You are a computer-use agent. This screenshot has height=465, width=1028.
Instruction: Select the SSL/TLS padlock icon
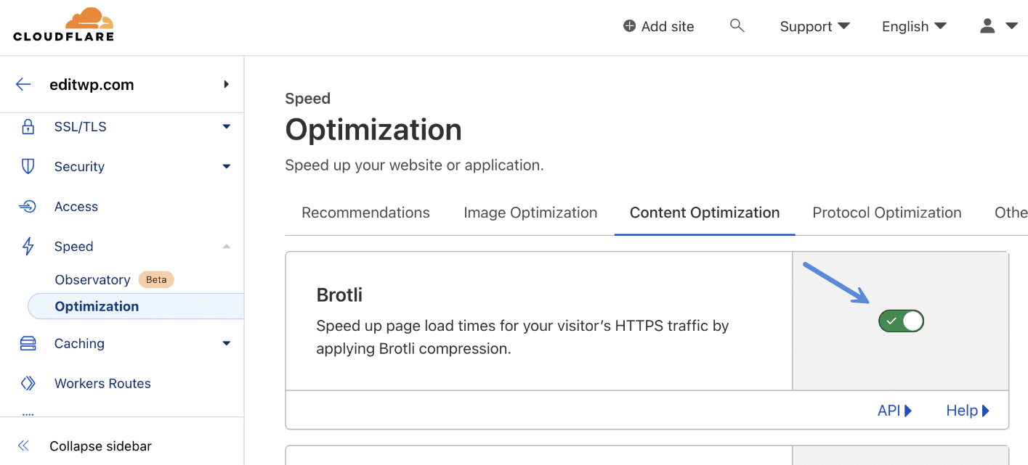pos(28,126)
